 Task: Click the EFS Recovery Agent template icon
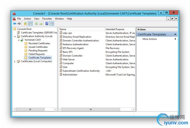pyautogui.click(x=61, y=48)
